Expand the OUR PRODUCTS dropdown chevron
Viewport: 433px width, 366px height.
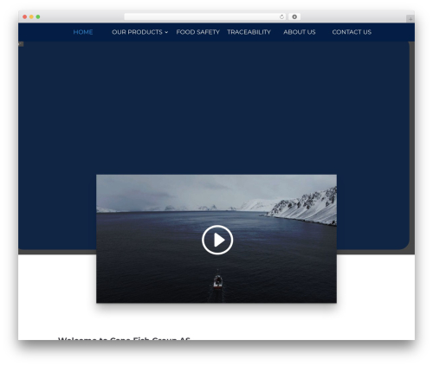166,32
